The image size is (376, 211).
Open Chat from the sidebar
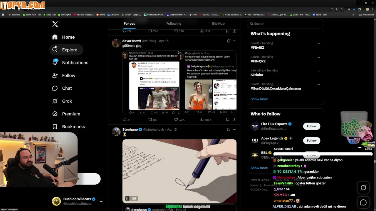coord(62,88)
